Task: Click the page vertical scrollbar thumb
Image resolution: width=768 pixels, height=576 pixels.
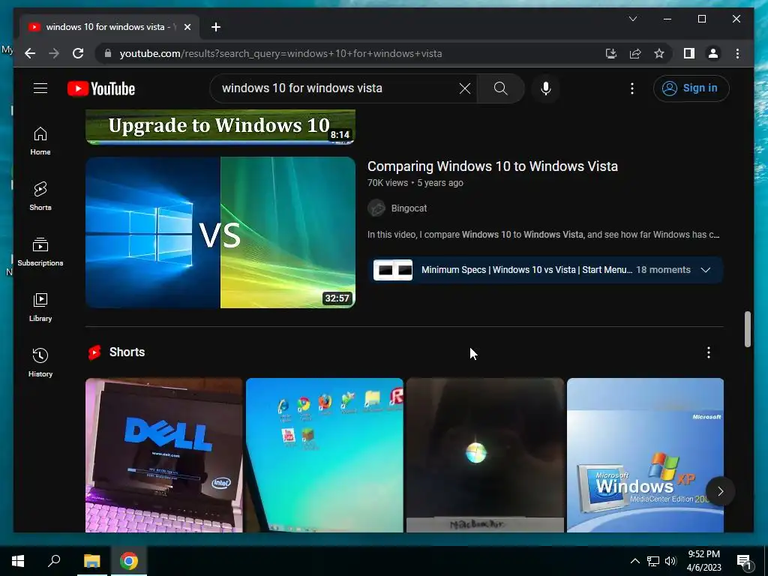Action: point(748,329)
